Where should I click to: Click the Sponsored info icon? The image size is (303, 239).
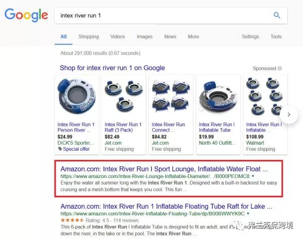tap(280, 69)
